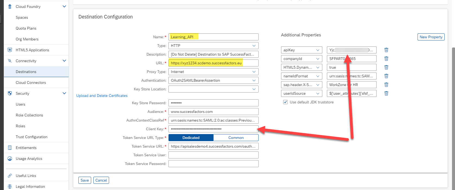The width and height of the screenshot is (455, 190).
Task: Toggle Use default JDK truststore checkbox
Action: pyautogui.click(x=285, y=102)
